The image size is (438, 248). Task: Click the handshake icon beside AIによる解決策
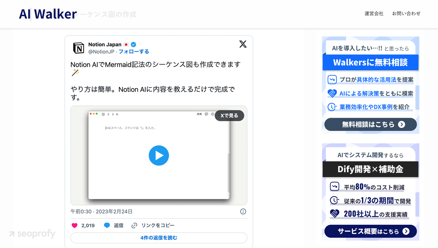(332, 93)
